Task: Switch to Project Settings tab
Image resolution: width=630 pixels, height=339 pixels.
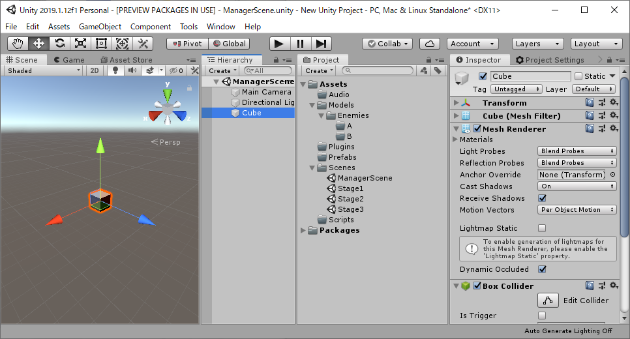Action: pos(550,60)
